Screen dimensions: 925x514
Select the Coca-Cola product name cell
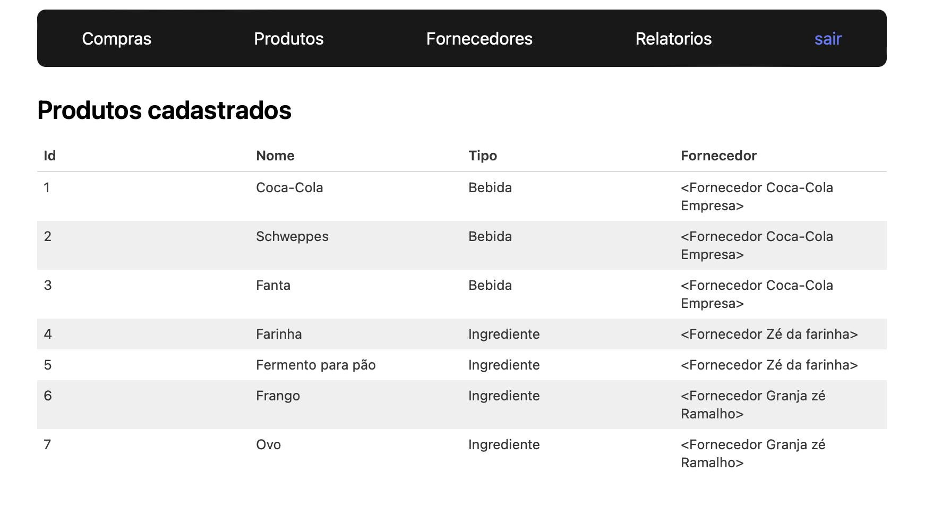(x=289, y=187)
